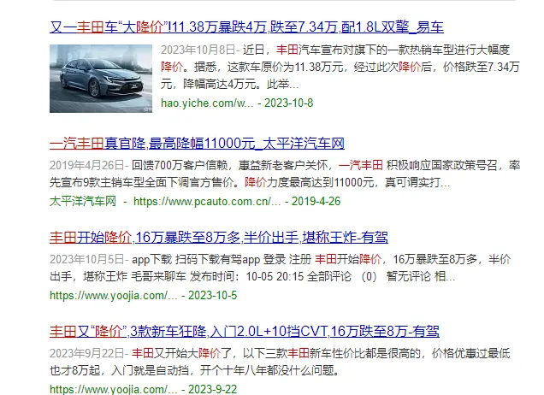Select the snippet date 2023年9月22日
Viewport: 544px width, 395px height.
[86, 353]
